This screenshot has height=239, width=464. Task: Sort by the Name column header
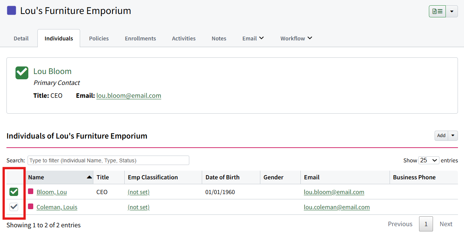click(59, 177)
